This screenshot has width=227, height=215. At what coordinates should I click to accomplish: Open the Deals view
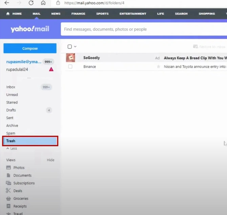click(14, 191)
